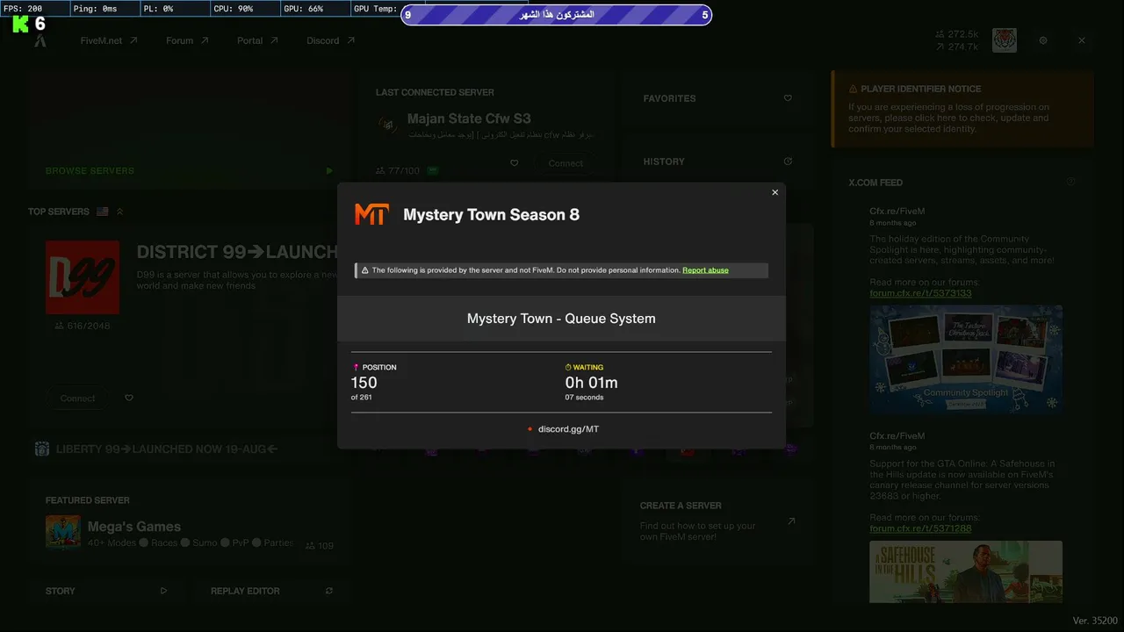Click the Mystery Town MT logo
Screen dimensions: 1124x632
(371, 214)
